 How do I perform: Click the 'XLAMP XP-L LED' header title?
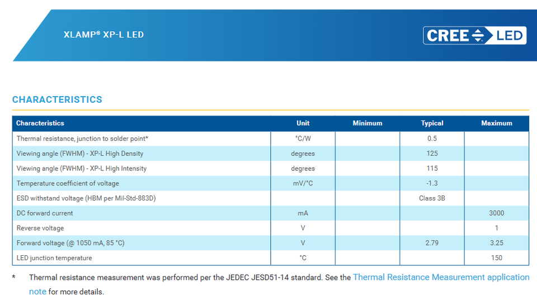tap(103, 35)
